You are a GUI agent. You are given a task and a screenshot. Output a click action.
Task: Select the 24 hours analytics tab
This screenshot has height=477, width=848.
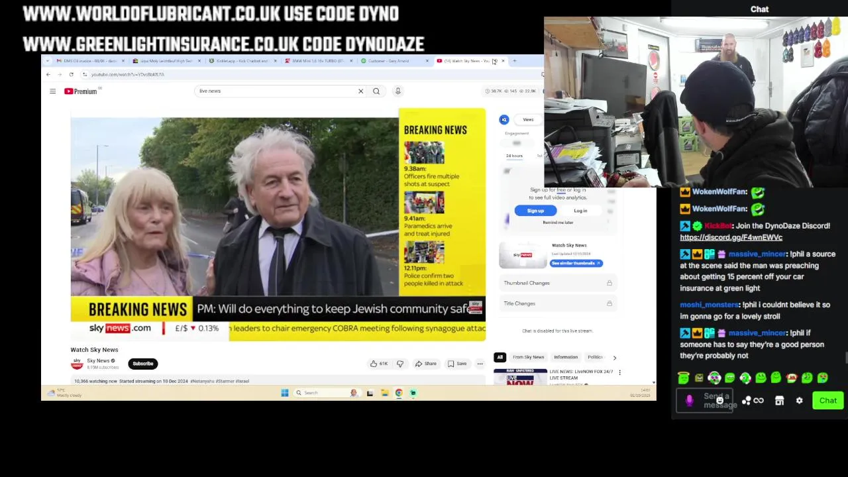coord(514,156)
